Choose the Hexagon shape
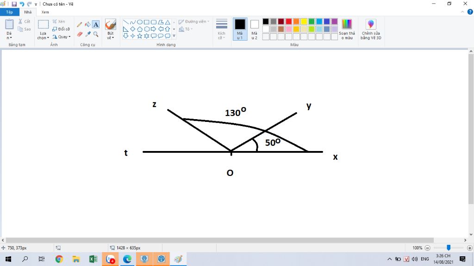 coord(147,29)
